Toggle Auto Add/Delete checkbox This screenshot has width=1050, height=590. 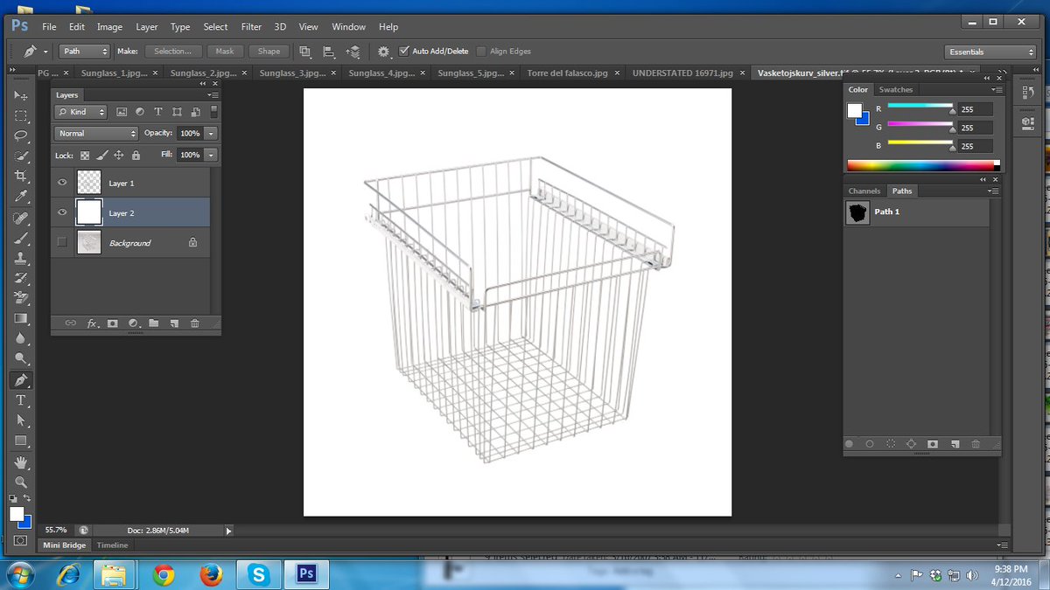pyautogui.click(x=404, y=52)
